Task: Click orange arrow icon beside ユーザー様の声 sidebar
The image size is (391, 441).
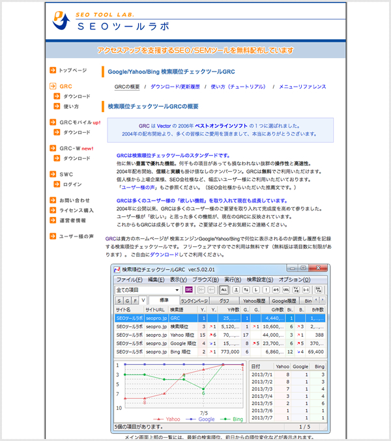Action: point(53,236)
